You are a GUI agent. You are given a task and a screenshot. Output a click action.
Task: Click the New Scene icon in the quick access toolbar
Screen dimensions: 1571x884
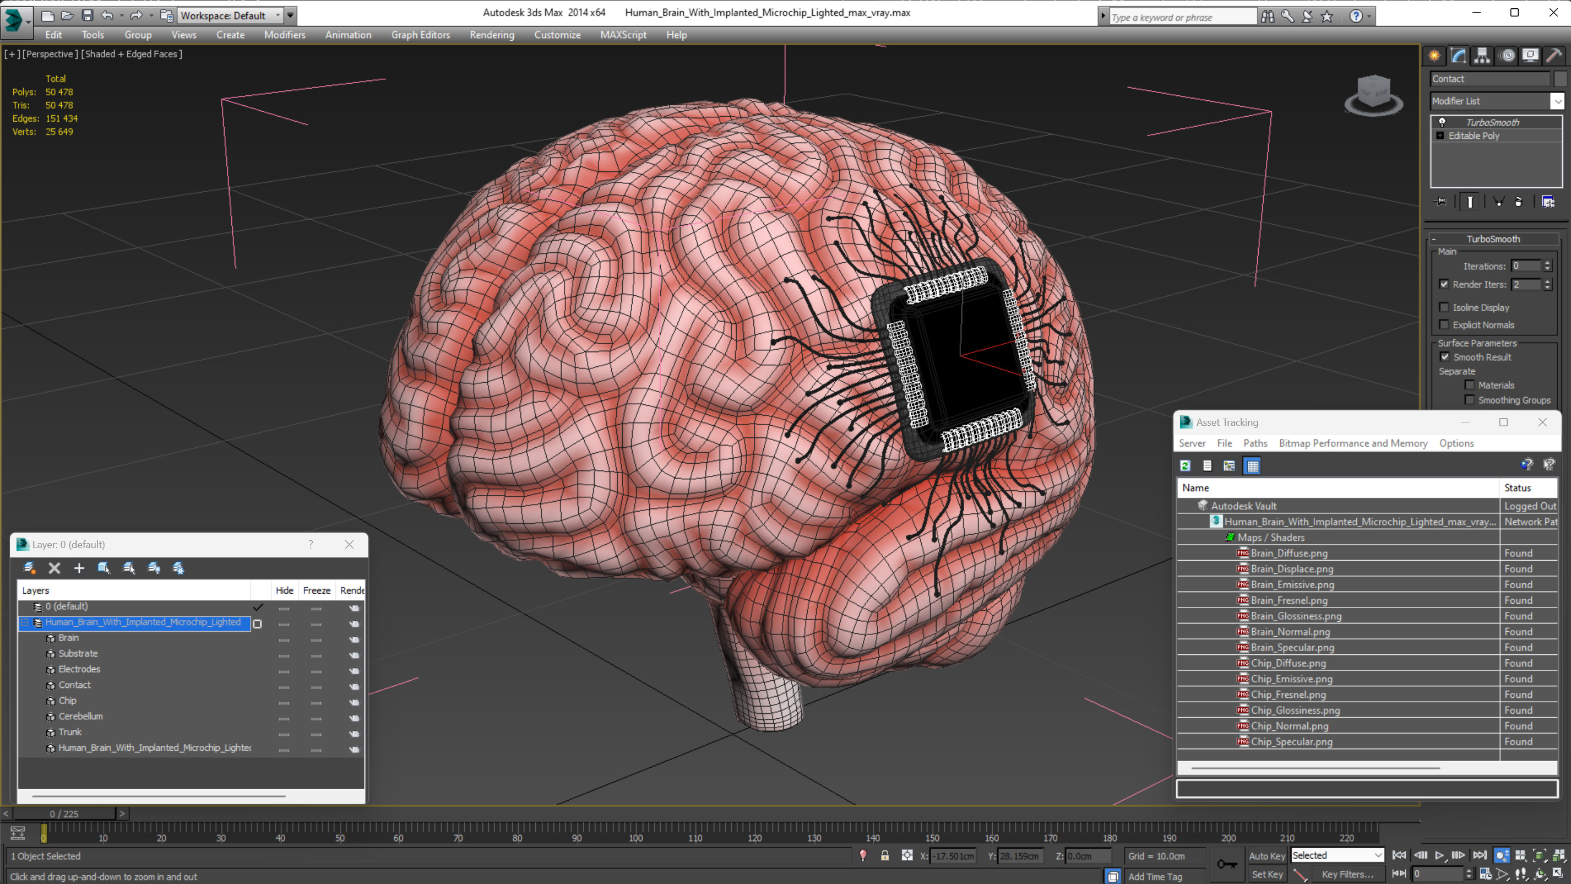pyautogui.click(x=47, y=15)
